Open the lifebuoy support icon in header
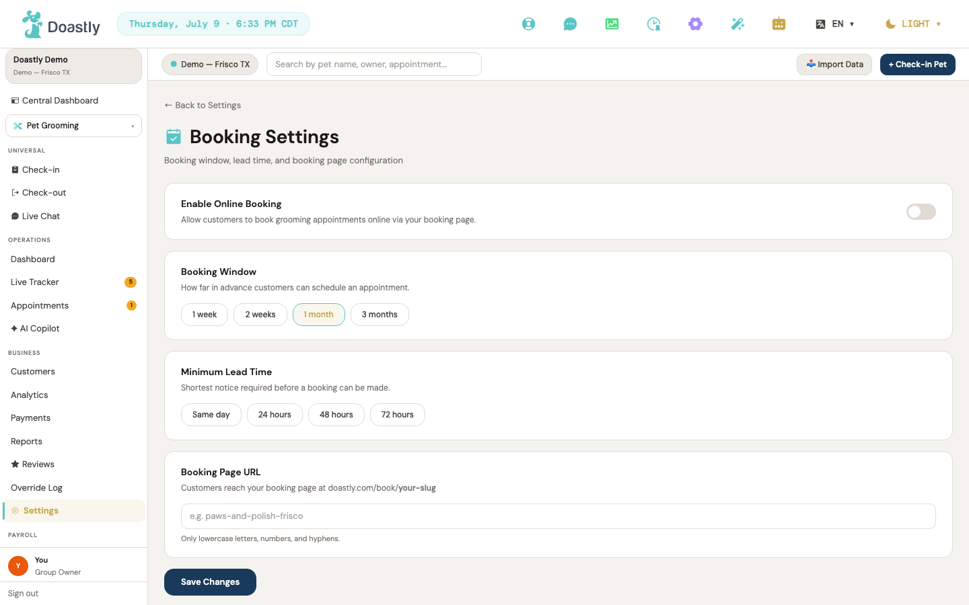The image size is (969, 605). 529,24
